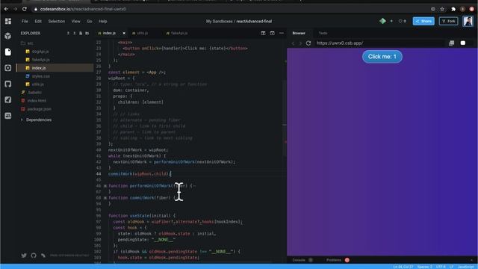Open the File menu
This screenshot has height=269, width=478.
point(25,22)
